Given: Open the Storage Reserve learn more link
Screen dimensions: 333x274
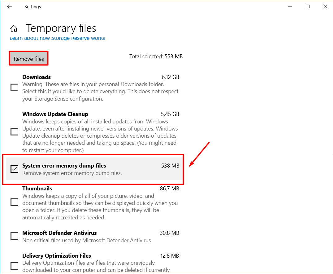Looking at the screenshot, I should [x=57, y=38].
